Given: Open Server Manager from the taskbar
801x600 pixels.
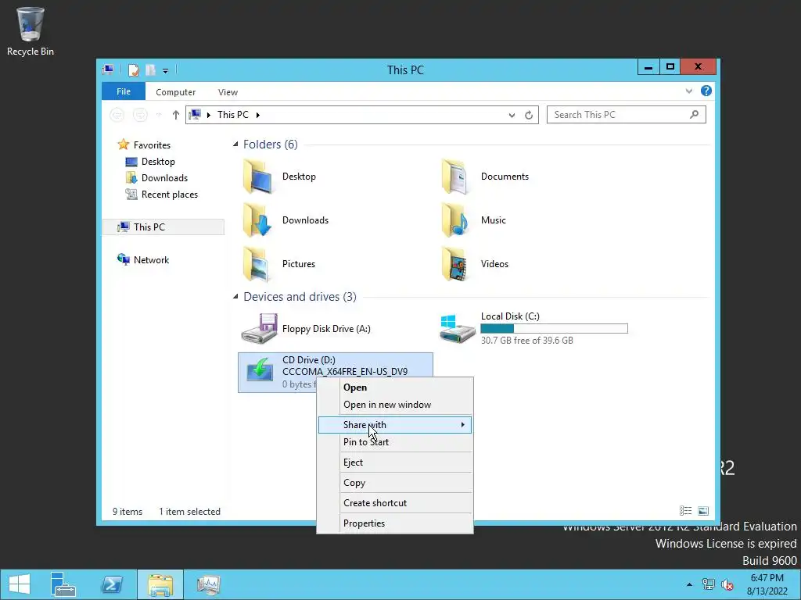Looking at the screenshot, I should coord(63,584).
